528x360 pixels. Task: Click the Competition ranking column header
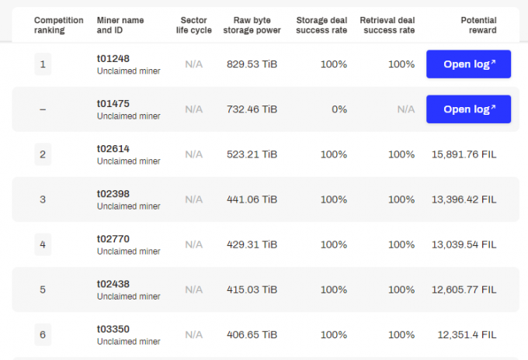tap(58, 26)
